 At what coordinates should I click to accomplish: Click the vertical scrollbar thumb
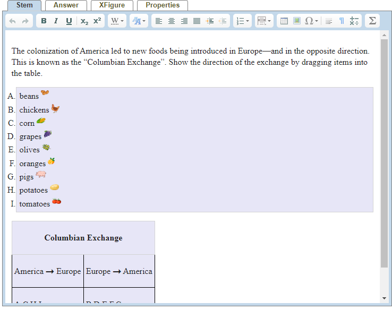pyautogui.click(x=384, y=153)
